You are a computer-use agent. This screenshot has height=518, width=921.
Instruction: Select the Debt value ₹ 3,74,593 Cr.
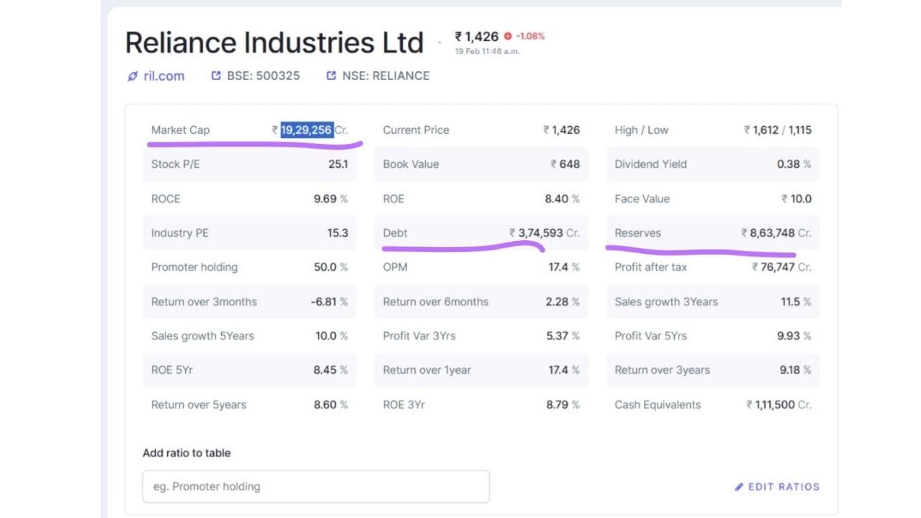pos(544,233)
